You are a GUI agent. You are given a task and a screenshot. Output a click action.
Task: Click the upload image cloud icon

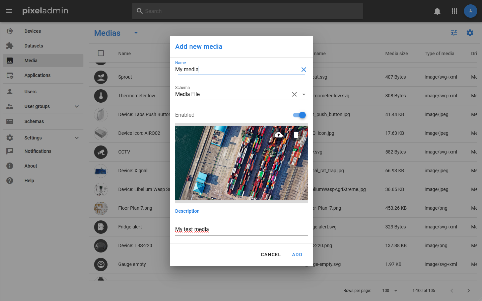(x=278, y=135)
